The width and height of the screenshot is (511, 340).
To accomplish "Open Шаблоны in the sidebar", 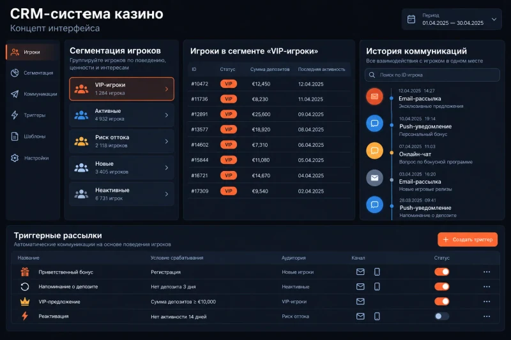I will [x=28, y=137].
